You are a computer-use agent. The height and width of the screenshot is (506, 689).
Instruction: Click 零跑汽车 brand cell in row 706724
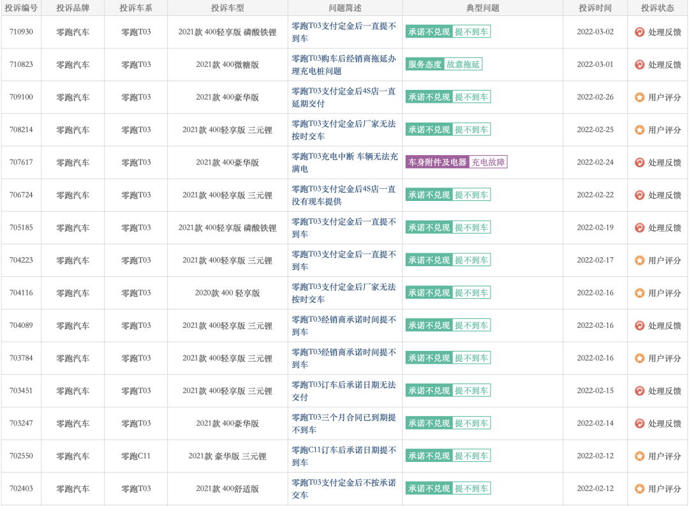73,195
